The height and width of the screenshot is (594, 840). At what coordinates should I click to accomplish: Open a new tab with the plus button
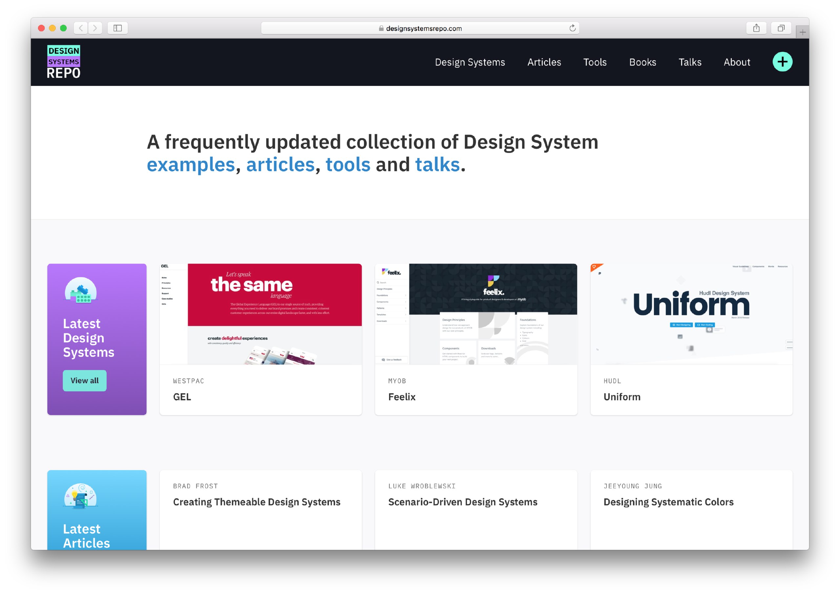coord(802,32)
